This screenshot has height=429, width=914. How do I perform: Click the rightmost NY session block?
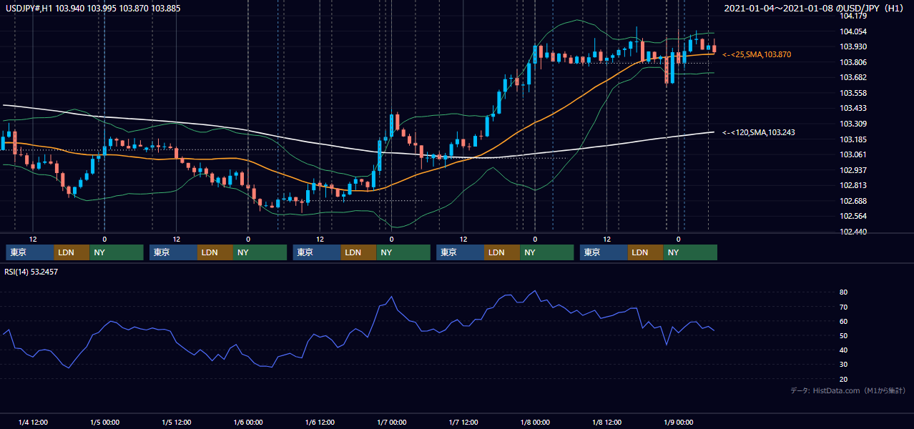tap(690, 252)
